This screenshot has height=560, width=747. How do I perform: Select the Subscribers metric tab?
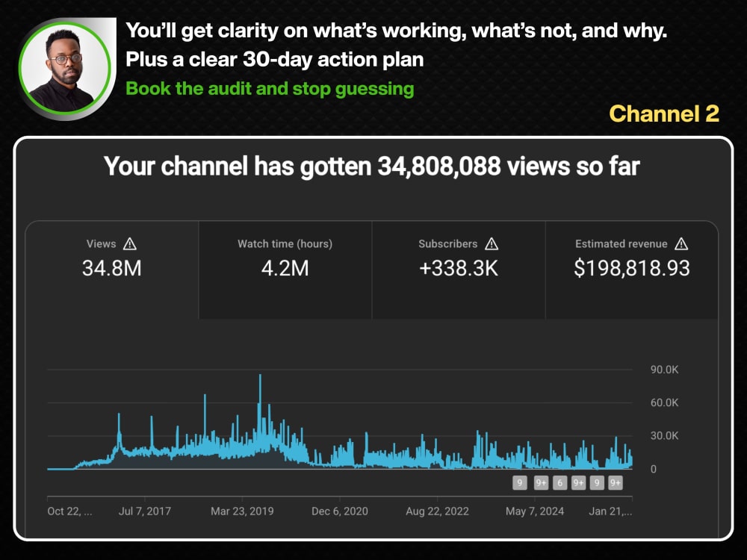tap(459, 270)
